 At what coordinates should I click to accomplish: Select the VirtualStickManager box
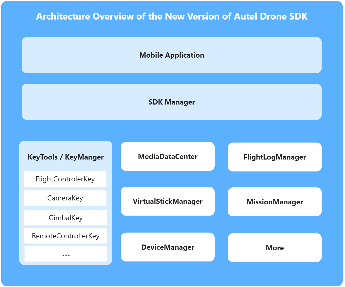(x=168, y=201)
